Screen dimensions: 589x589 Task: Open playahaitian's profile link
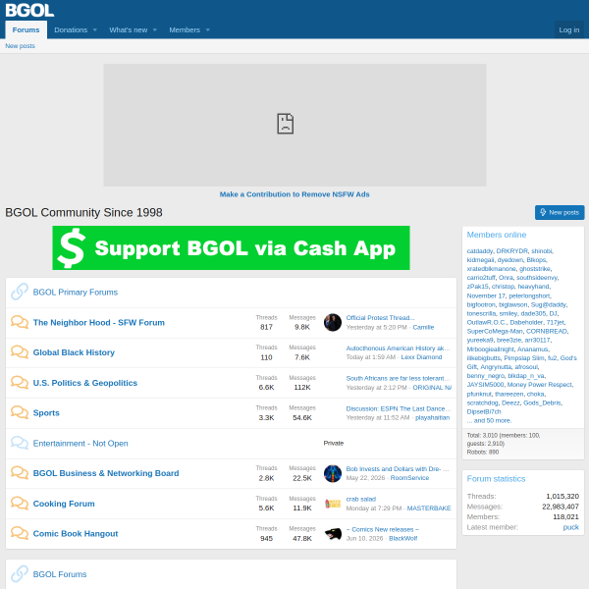tap(432, 418)
